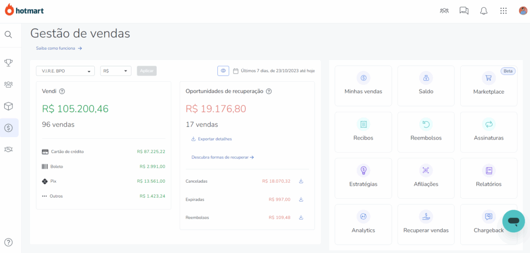Viewport: 530px width, 253px height.
Task: Click the Canceladas R$ 18.070,32 amount
Action: pyautogui.click(x=276, y=181)
